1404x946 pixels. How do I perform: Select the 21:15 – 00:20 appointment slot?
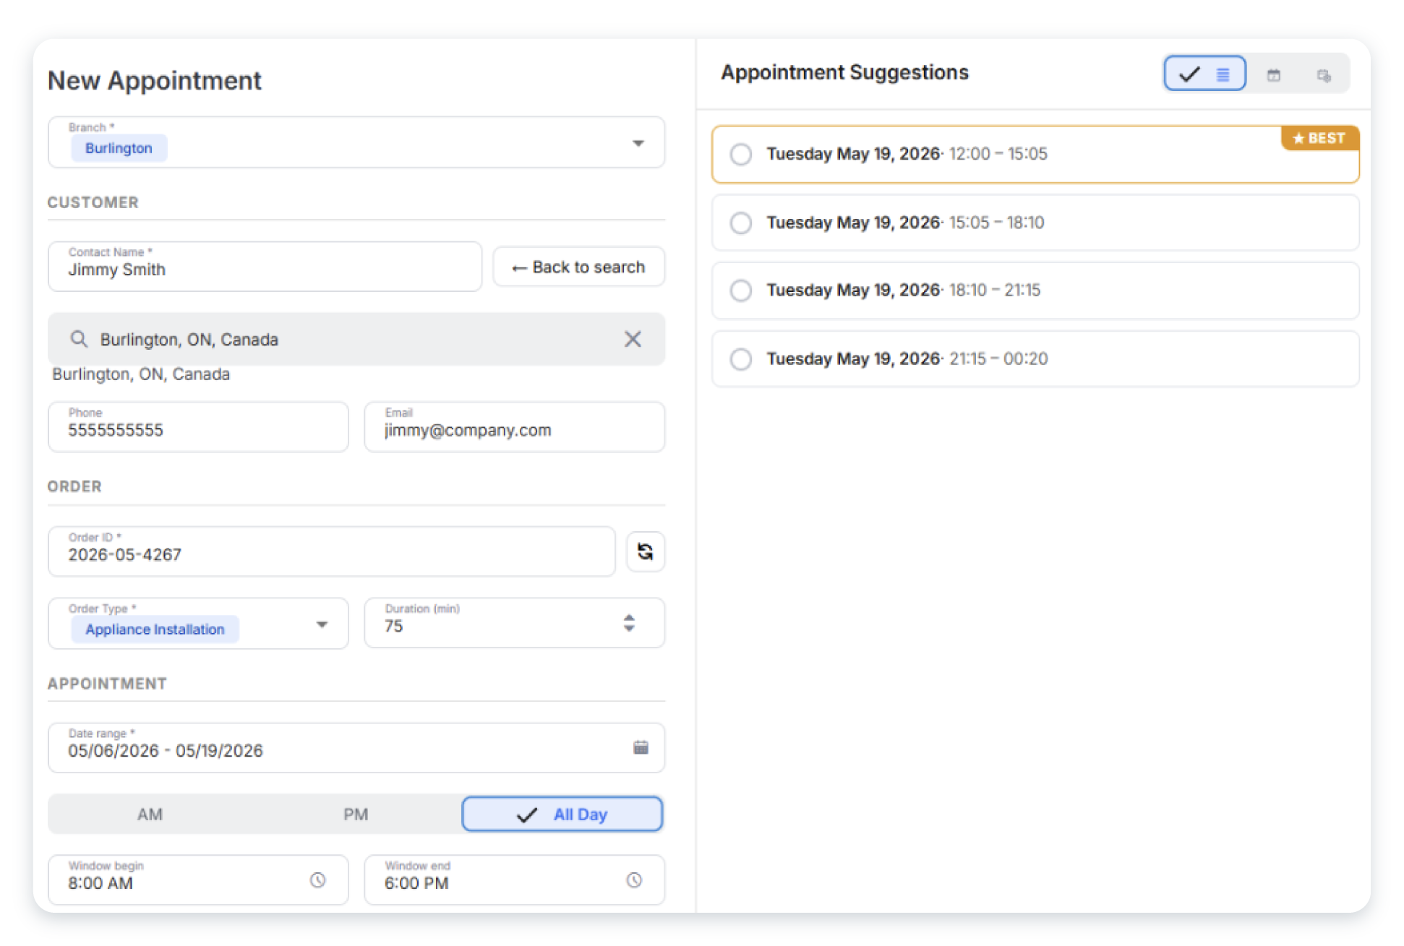point(1035,359)
